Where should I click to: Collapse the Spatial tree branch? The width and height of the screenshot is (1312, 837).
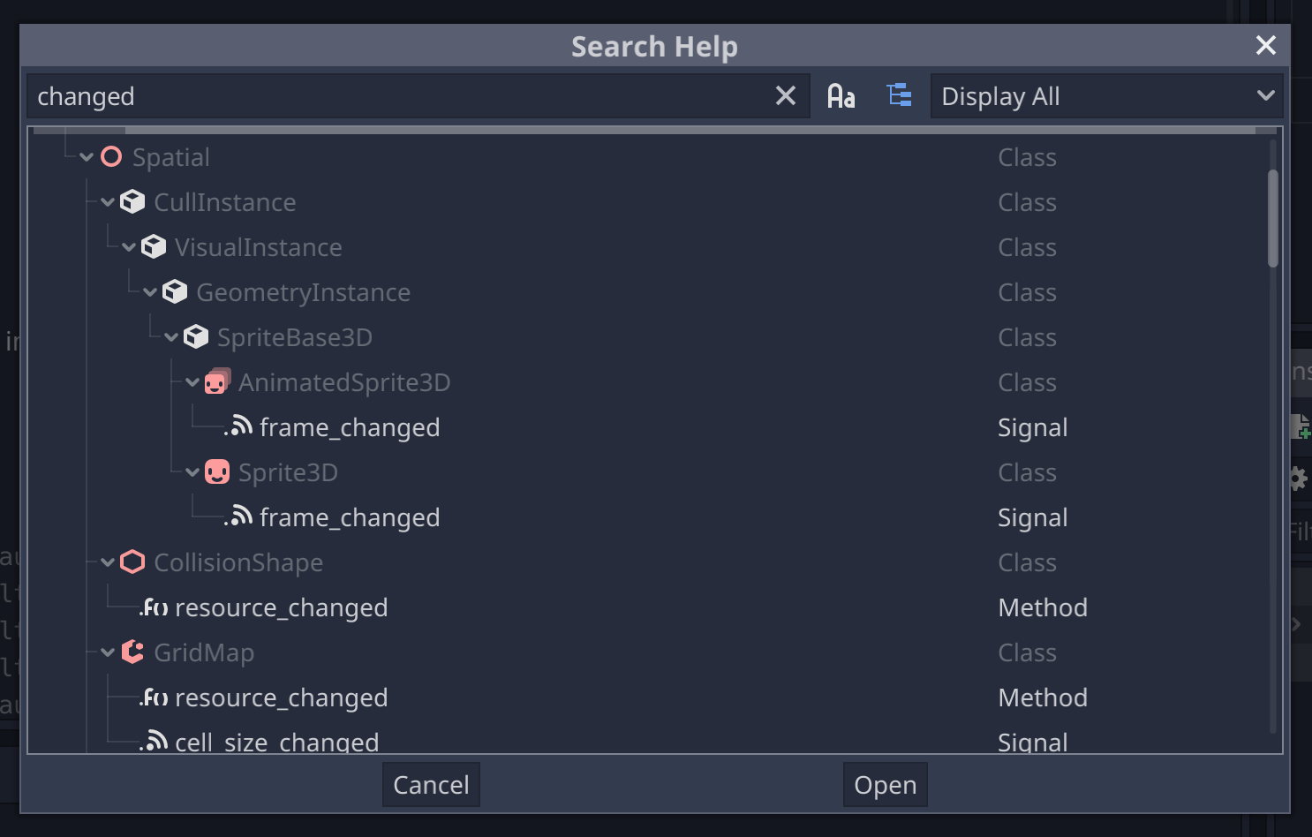coord(86,156)
